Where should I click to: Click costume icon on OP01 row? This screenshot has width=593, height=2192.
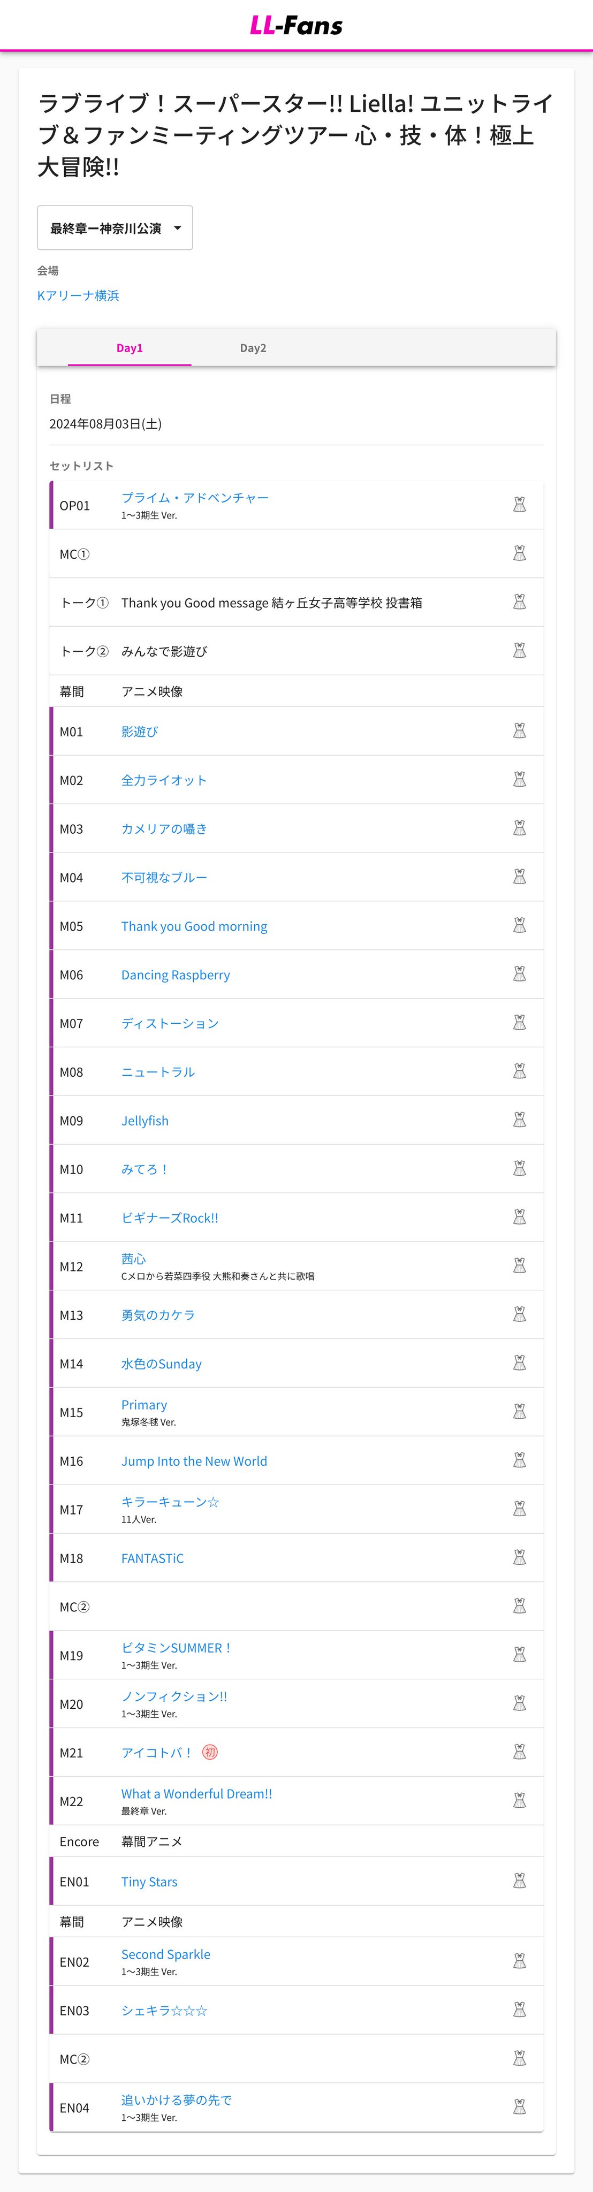519,505
